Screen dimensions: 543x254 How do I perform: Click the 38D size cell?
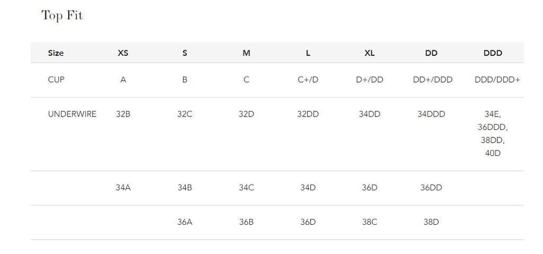pos(431,222)
